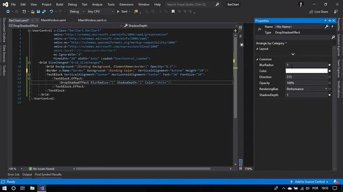Open the Error List tab
Viewport: 343px width, 192px height.
click(13, 174)
